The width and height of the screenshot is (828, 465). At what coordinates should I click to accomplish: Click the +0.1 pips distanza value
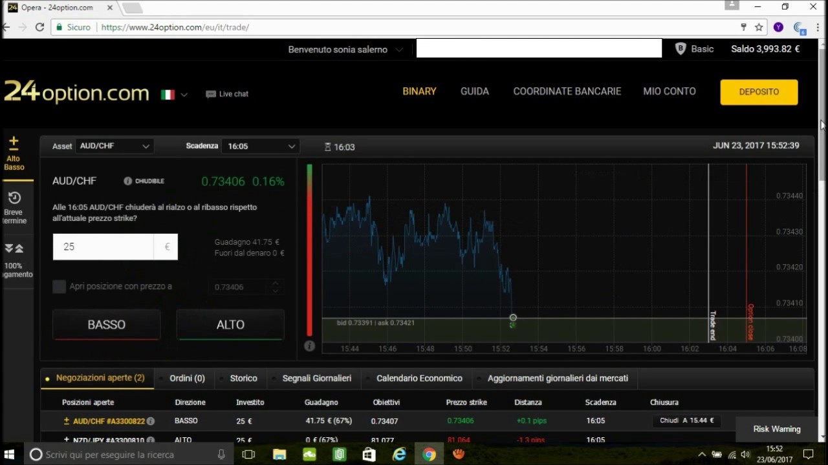click(x=531, y=420)
